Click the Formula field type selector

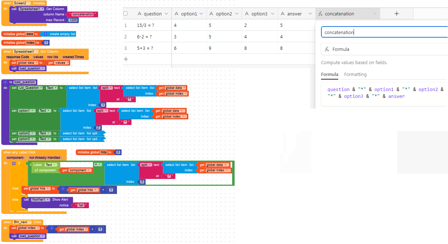point(384,49)
